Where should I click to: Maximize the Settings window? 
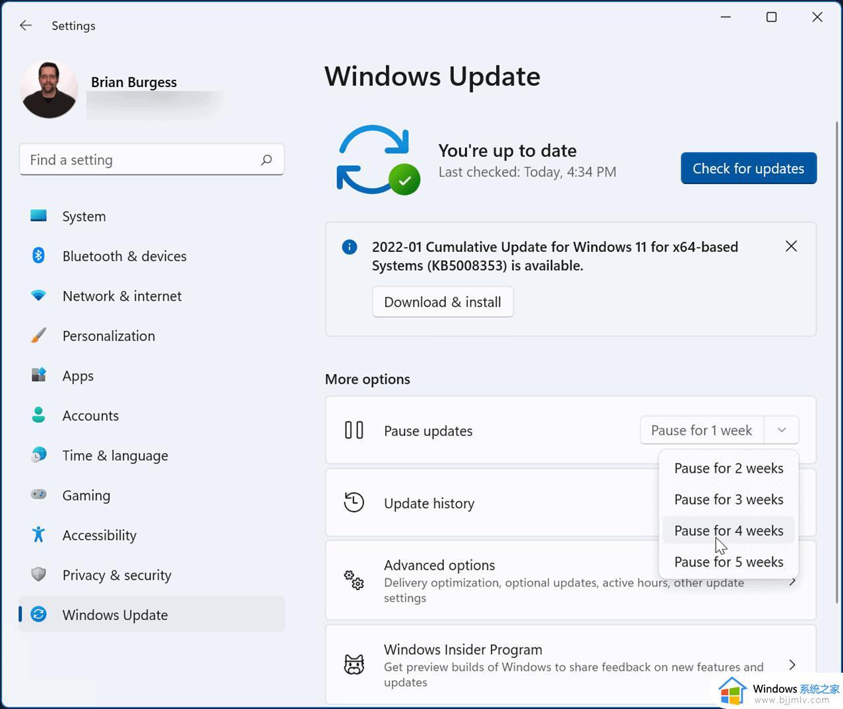(771, 17)
